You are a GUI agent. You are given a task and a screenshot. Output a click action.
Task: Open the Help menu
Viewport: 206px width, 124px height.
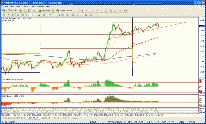[48, 6]
